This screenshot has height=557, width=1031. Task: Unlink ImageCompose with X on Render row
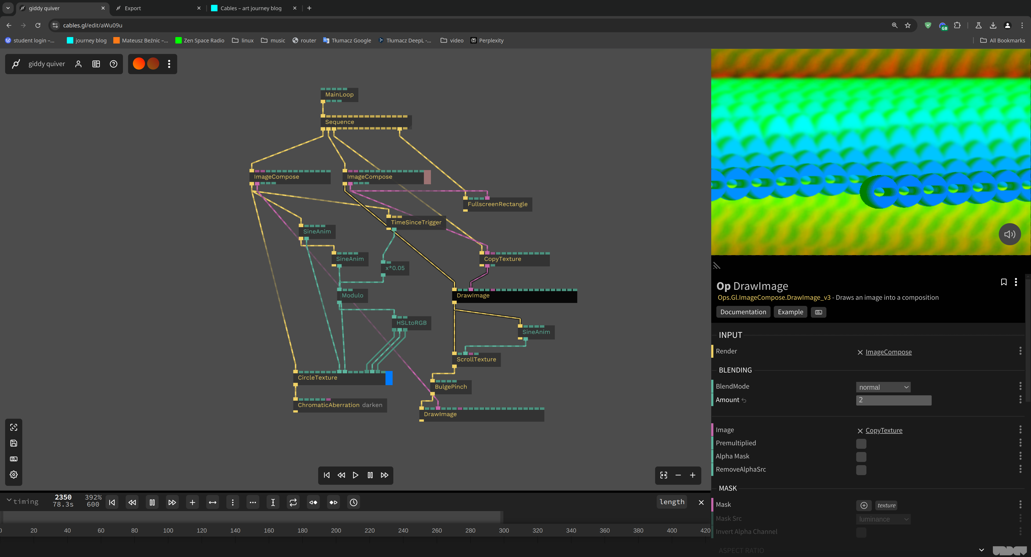point(860,352)
